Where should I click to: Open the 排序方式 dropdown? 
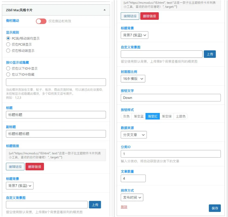point(132,197)
